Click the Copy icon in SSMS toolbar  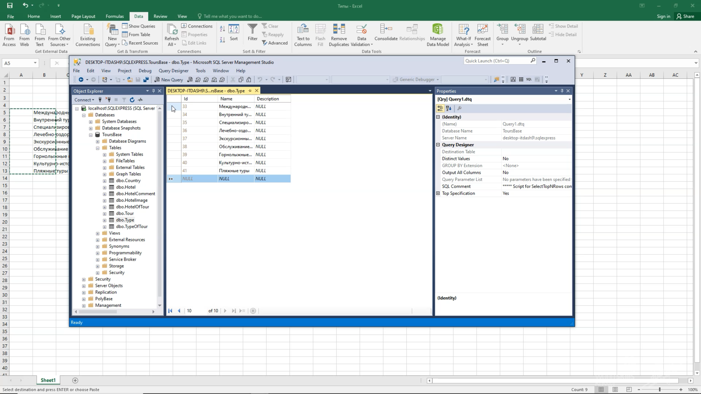(x=241, y=80)
